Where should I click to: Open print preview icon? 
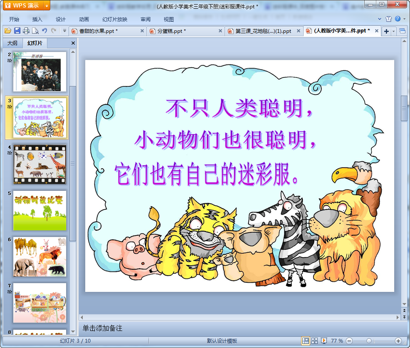click(x=35, y=31)
